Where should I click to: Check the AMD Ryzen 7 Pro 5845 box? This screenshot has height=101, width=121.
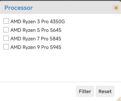point(6,38)
